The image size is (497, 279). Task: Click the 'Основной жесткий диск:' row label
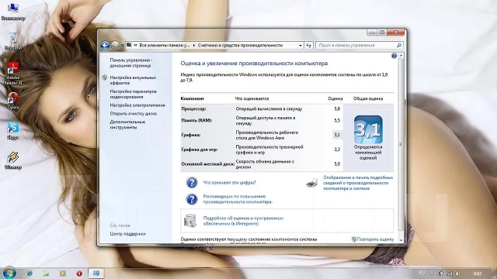(x=207, y=164)
